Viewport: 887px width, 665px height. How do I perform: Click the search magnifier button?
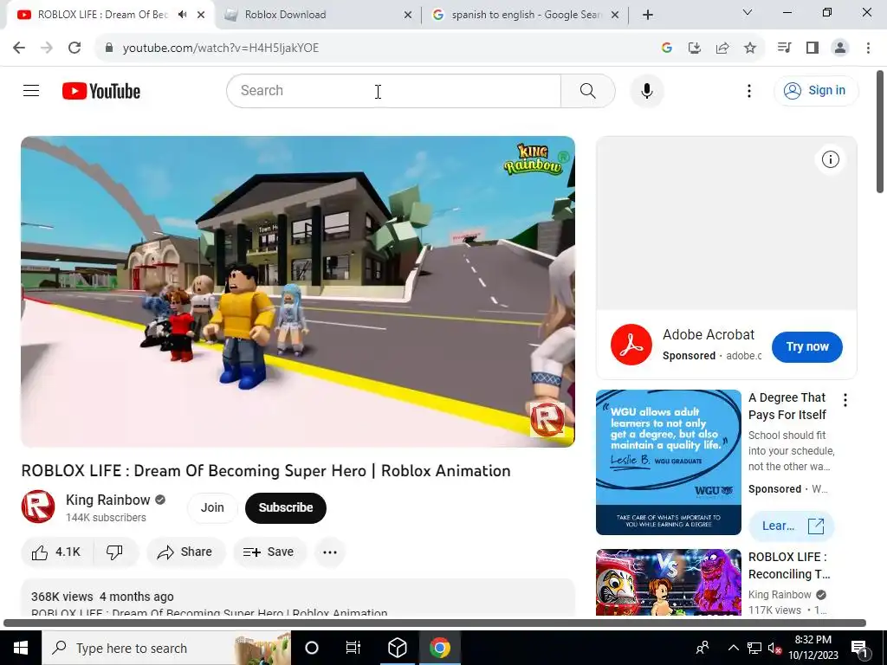click(x=588, y=90)
